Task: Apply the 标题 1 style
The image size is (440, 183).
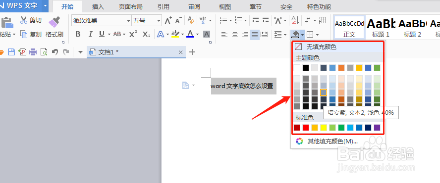Action: (381, 28)
